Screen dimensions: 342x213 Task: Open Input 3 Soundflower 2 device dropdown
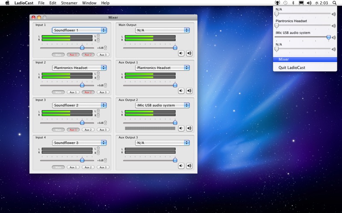[80, 105]
